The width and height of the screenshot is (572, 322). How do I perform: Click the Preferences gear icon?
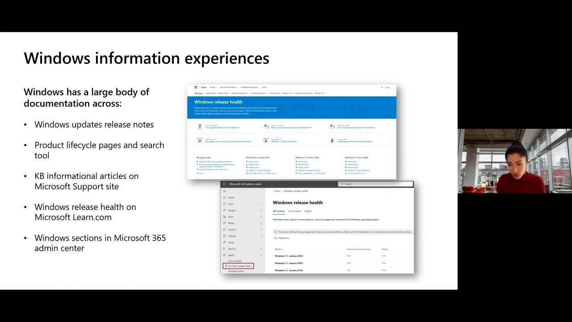[x=275, y=238]
